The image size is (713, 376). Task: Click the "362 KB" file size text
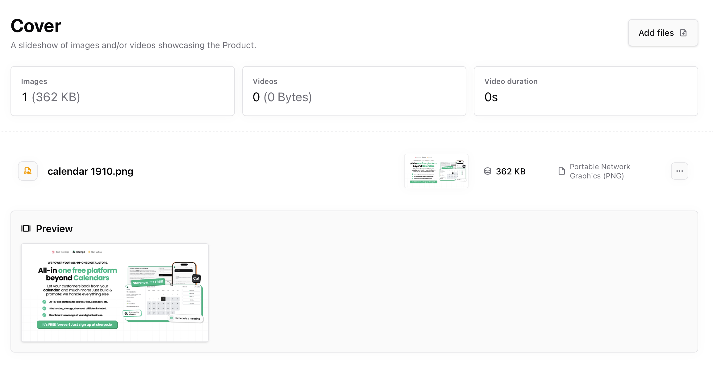click(511, 171)
